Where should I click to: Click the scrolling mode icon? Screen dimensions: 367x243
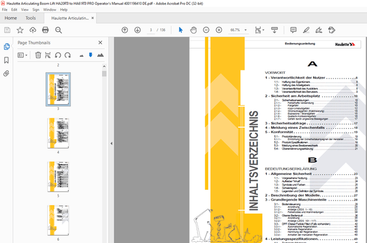pyautogui.click(x=274, y=30)
